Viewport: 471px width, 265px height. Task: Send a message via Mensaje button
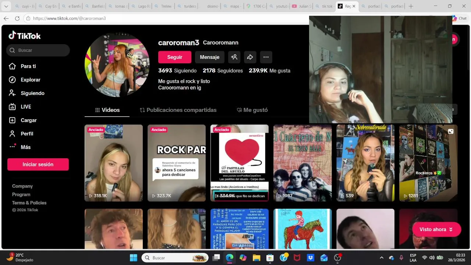209,57
